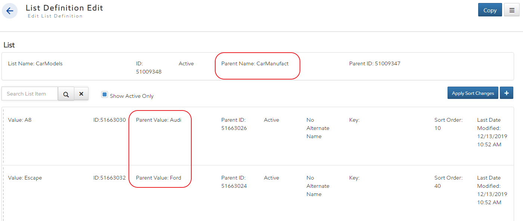The width and height of the screenshot is (523, 221).
Task: Add a new list item with plus icon
Action: tap(507, 93)
